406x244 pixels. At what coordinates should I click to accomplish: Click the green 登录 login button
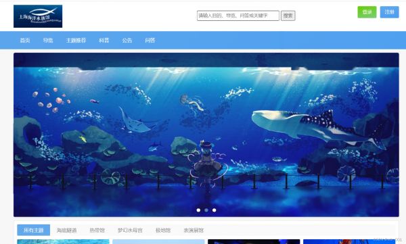tap(367, 12)
